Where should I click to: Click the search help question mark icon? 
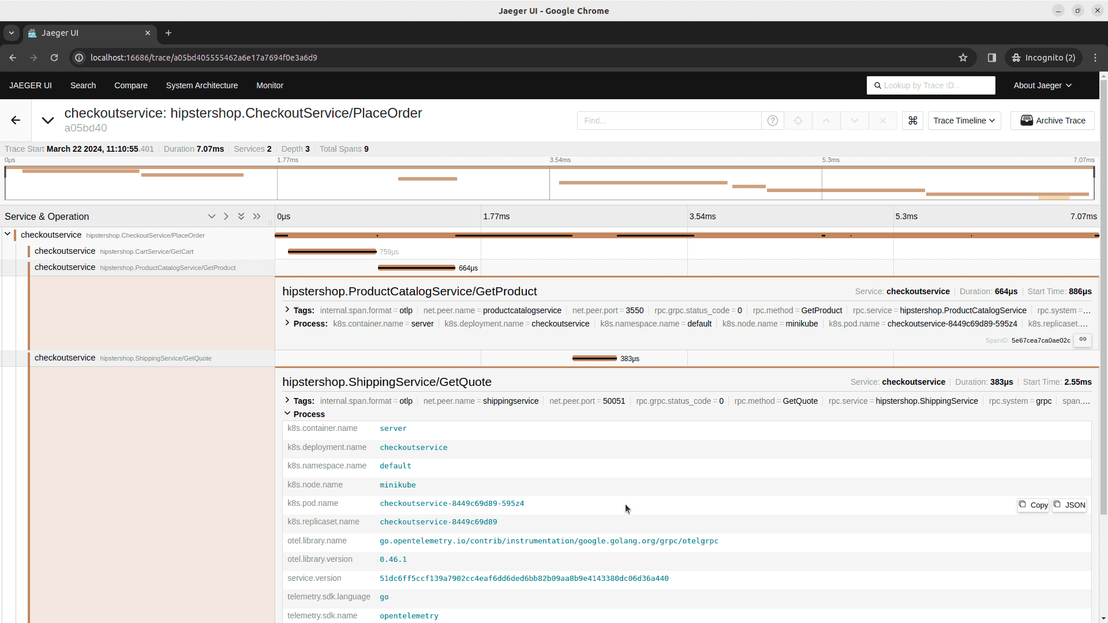(773, 121)
